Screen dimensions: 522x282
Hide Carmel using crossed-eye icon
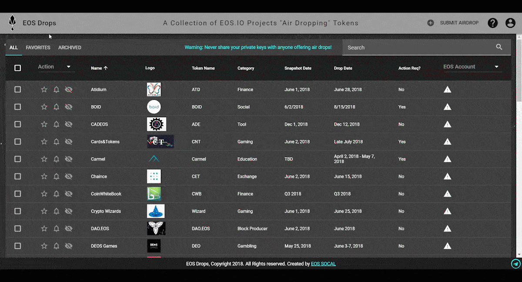coord(68,159)
